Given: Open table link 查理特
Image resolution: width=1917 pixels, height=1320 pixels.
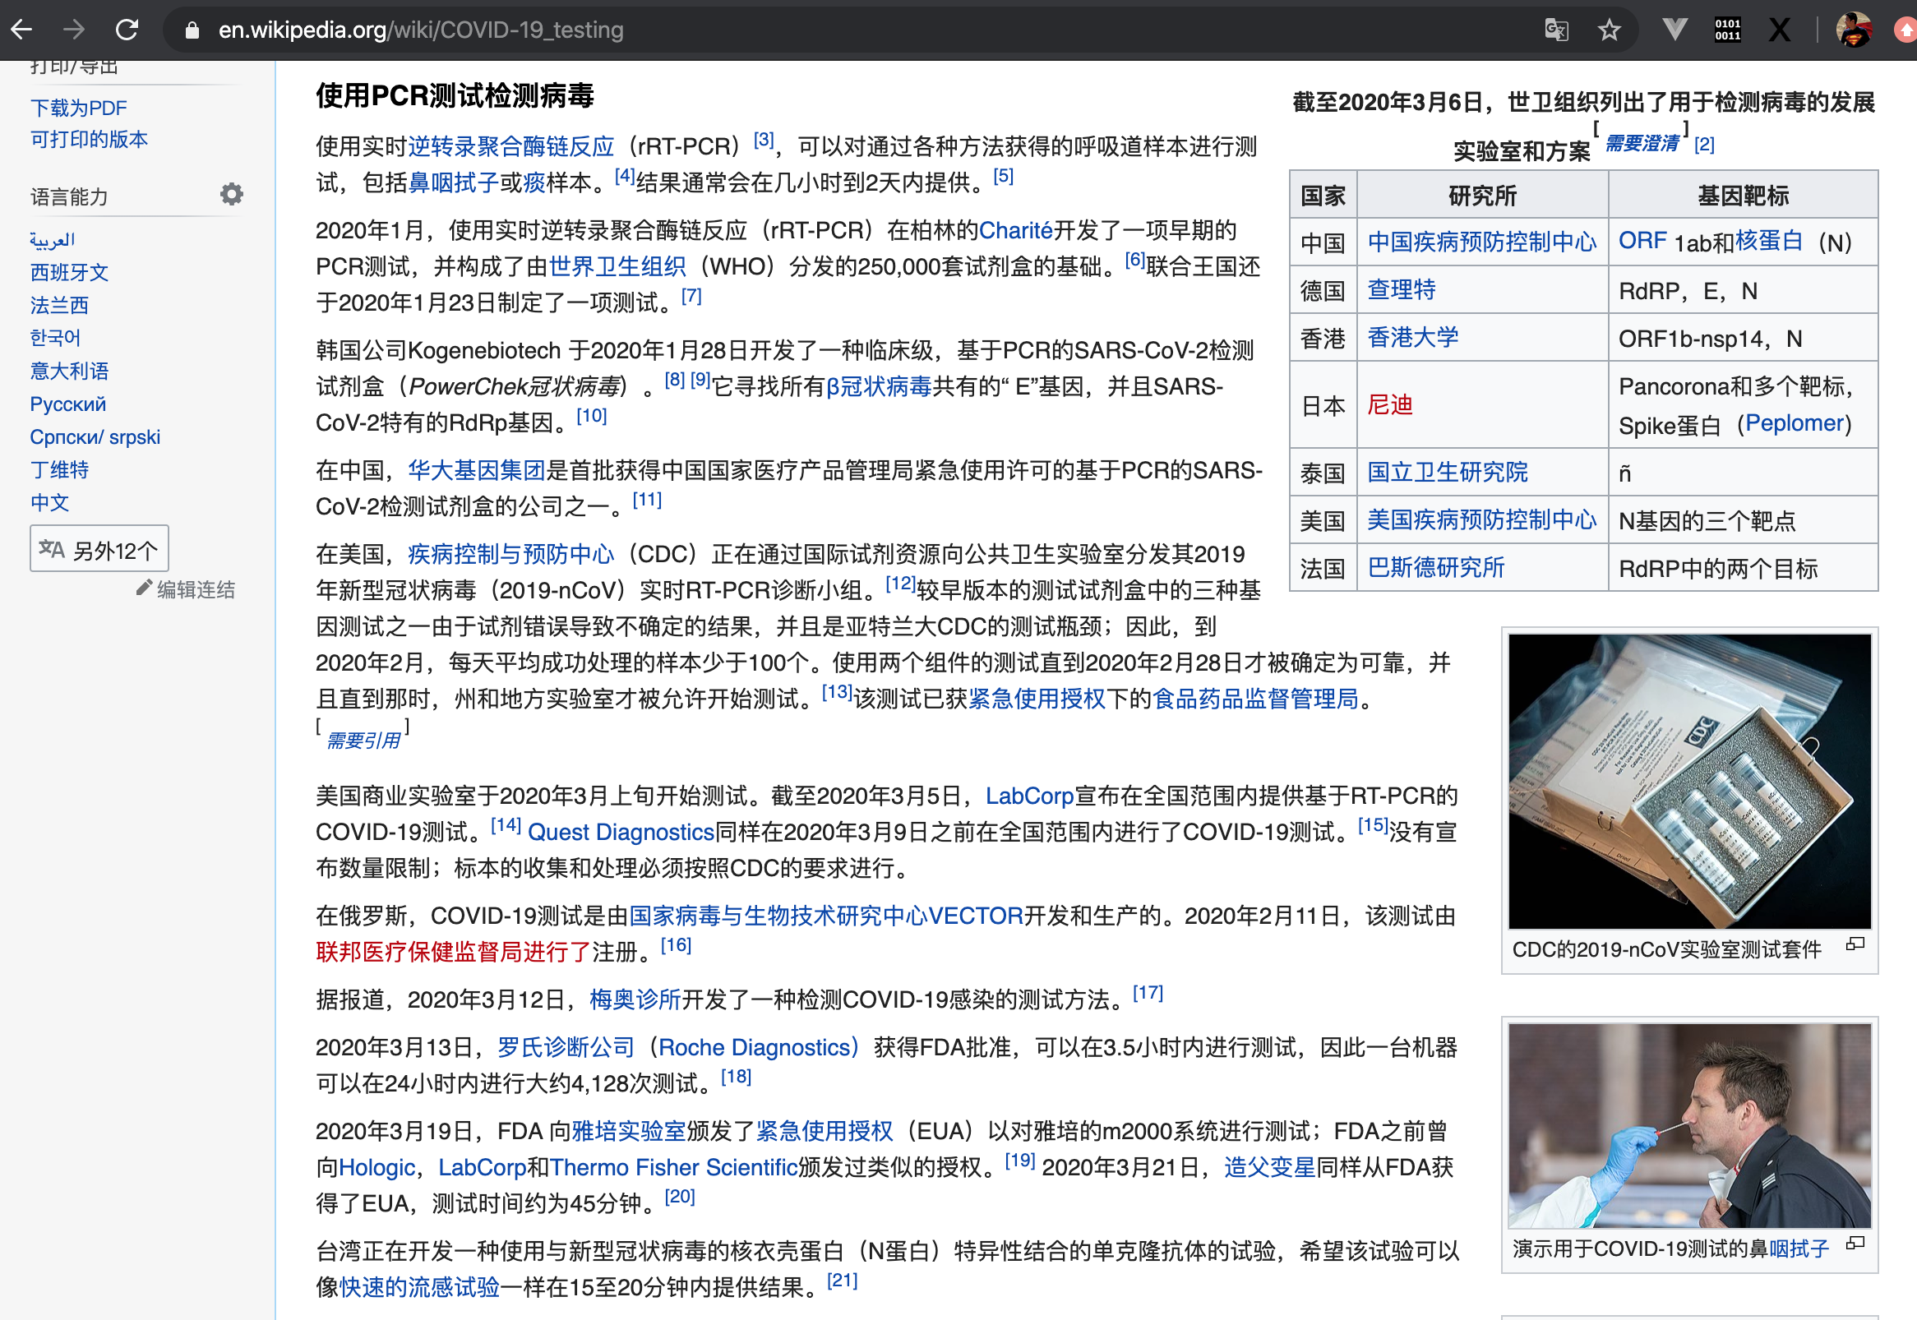Looking at the screenshot, I should 1402,290.
